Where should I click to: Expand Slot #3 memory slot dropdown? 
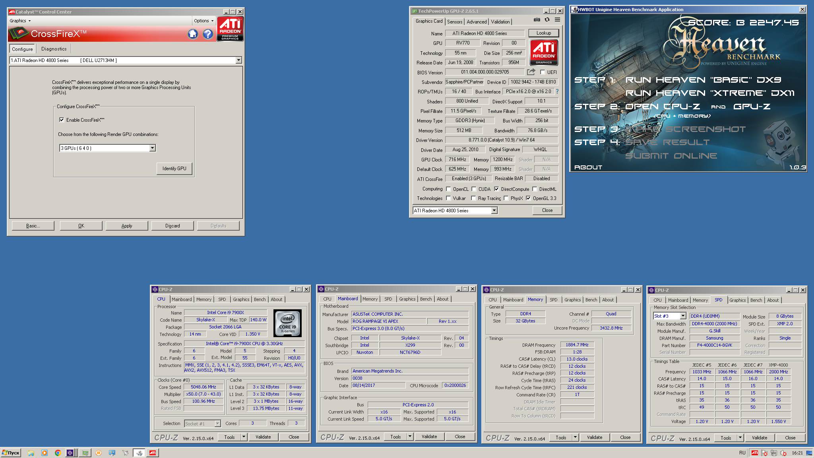(683, 316)
